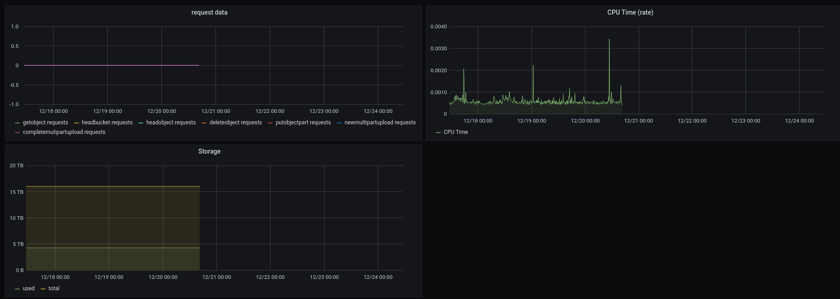Click the magenta request line at zero
This screenshot has width=840, height=299.
pos(111,65)
